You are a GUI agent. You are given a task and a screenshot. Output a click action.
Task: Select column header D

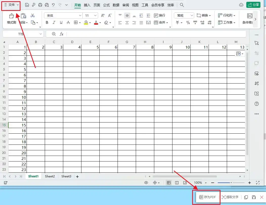(72, 42)
